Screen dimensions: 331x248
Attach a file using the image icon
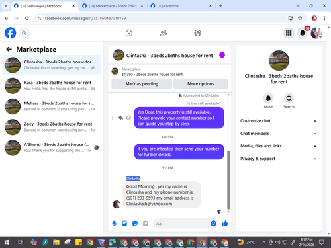click(x=124, y=224)
